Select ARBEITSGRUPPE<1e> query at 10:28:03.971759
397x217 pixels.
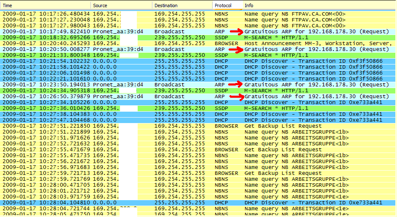pos(198,197)
